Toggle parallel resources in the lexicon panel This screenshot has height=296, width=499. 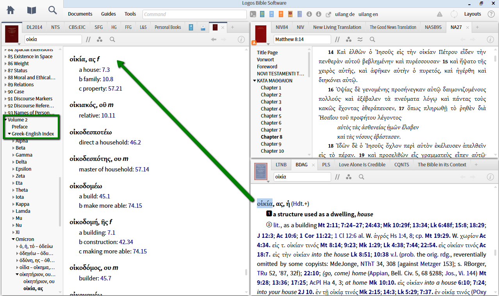coord(88,39)
